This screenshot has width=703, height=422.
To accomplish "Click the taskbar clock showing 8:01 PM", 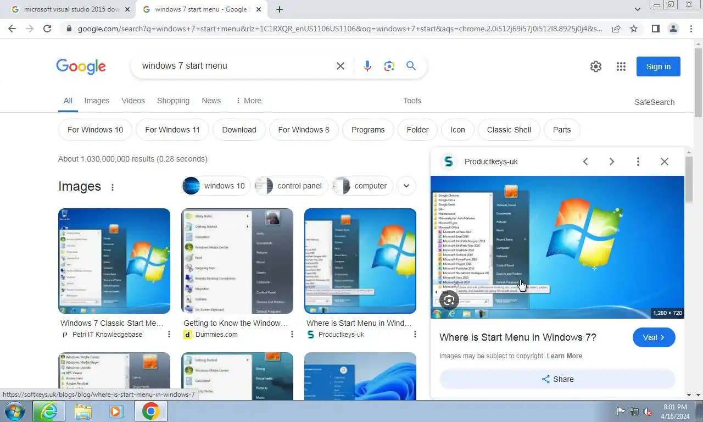I will (x=675, y=412).
